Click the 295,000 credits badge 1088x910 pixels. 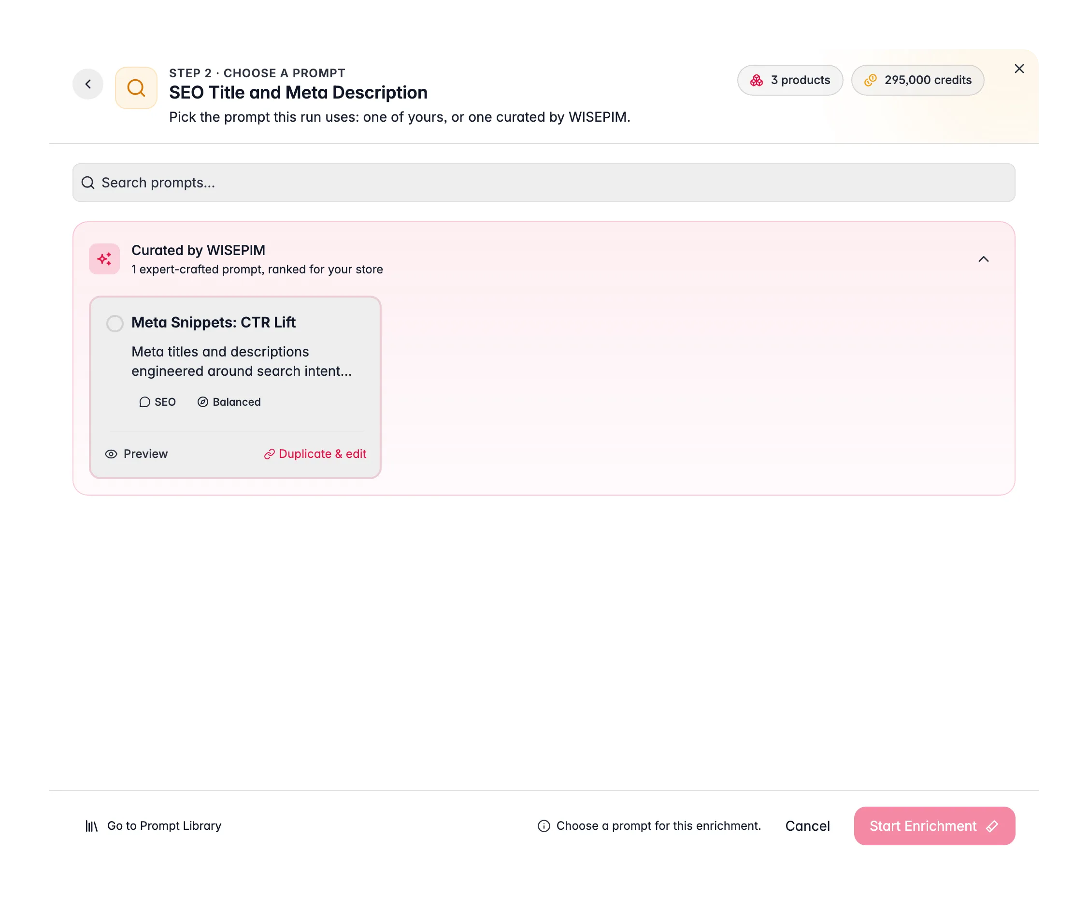pyautogui.click(x=917, y=80)
